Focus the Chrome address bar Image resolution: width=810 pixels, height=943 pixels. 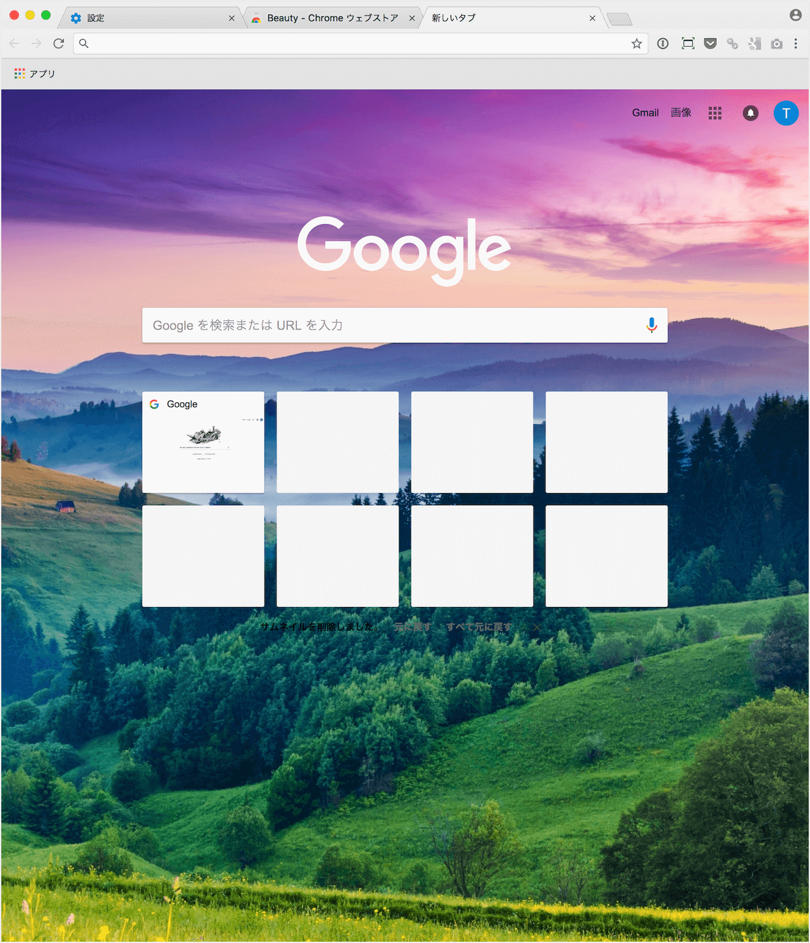(361, 43)
